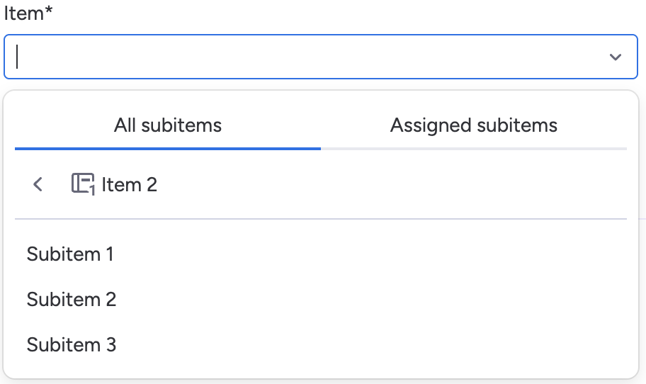The height and width of the screenshot is (384, 646).
Task: Click the number in the Subitem 3 row
Action: point(110,345)
